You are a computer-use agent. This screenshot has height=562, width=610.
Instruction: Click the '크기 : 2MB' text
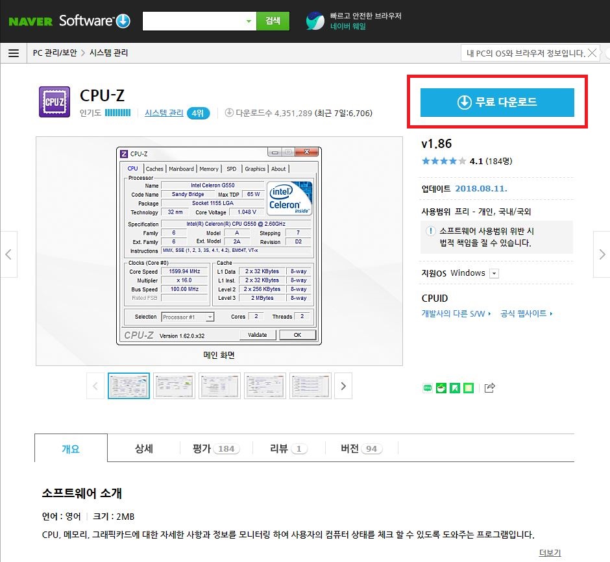click(x=114, y=517)
